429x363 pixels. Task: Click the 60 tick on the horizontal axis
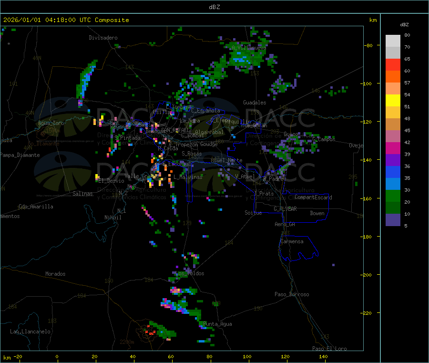click(171, 356)
